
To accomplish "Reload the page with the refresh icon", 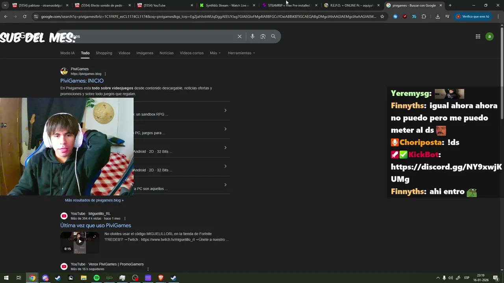I will pos(24,17).
